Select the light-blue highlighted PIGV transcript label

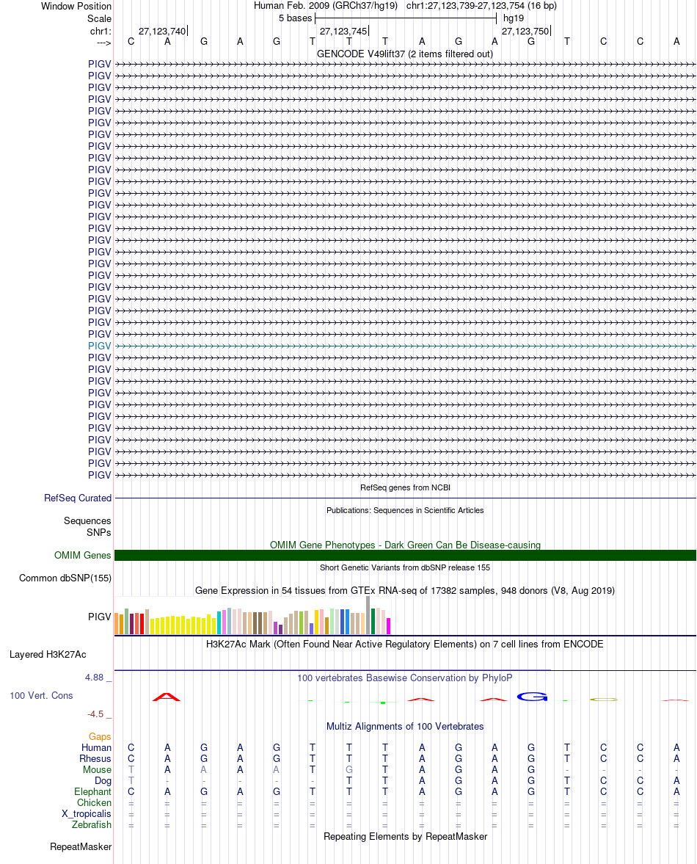100,346
